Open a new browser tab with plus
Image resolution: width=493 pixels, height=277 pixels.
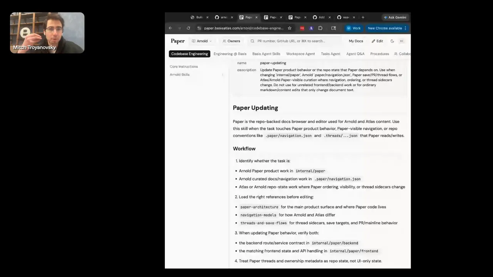[363, 17]
